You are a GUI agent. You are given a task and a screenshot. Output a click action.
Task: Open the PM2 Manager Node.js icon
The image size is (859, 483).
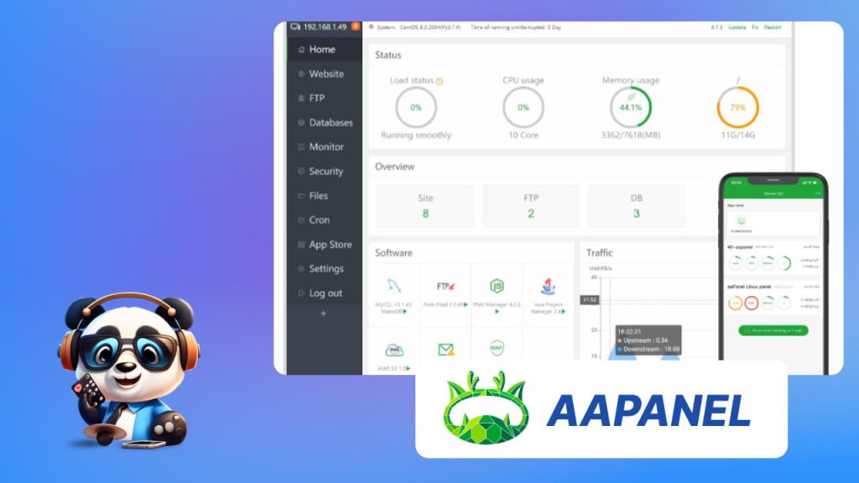tap(497, 286)
